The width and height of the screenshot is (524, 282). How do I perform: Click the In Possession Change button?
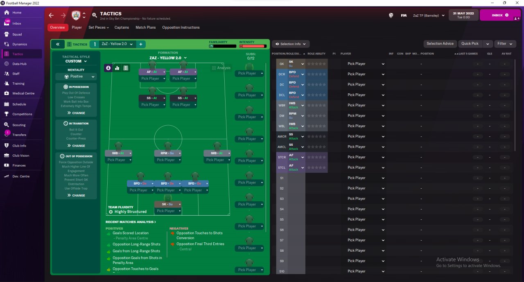tap(76, 113)
